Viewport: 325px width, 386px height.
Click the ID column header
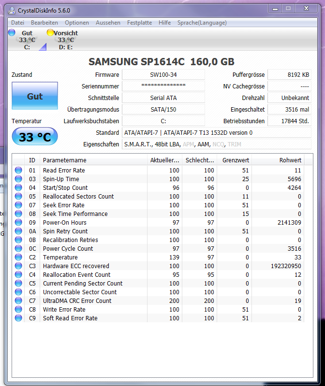[32, 160]
